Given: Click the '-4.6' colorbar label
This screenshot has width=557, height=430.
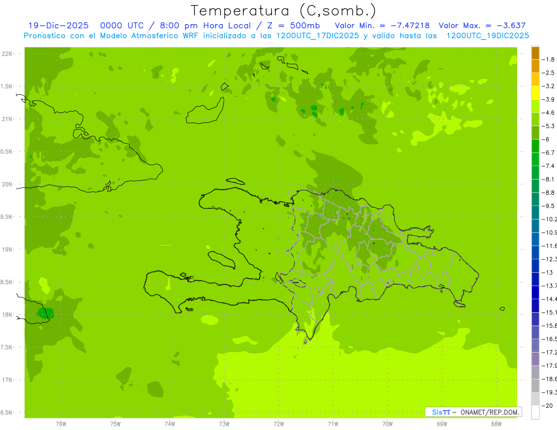Looking at the screenshot, I should tap(548, 113).
